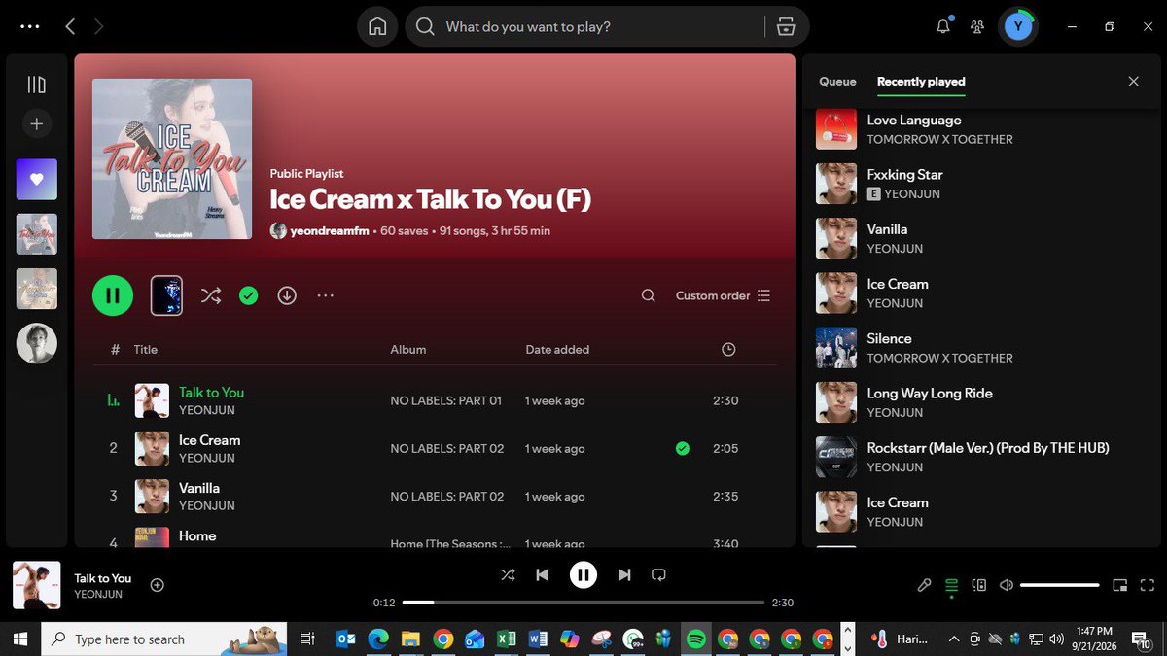Sort by the Date added column header
Image resolution: width=1167 pixels, height=656 pixels.
point(557,349)
